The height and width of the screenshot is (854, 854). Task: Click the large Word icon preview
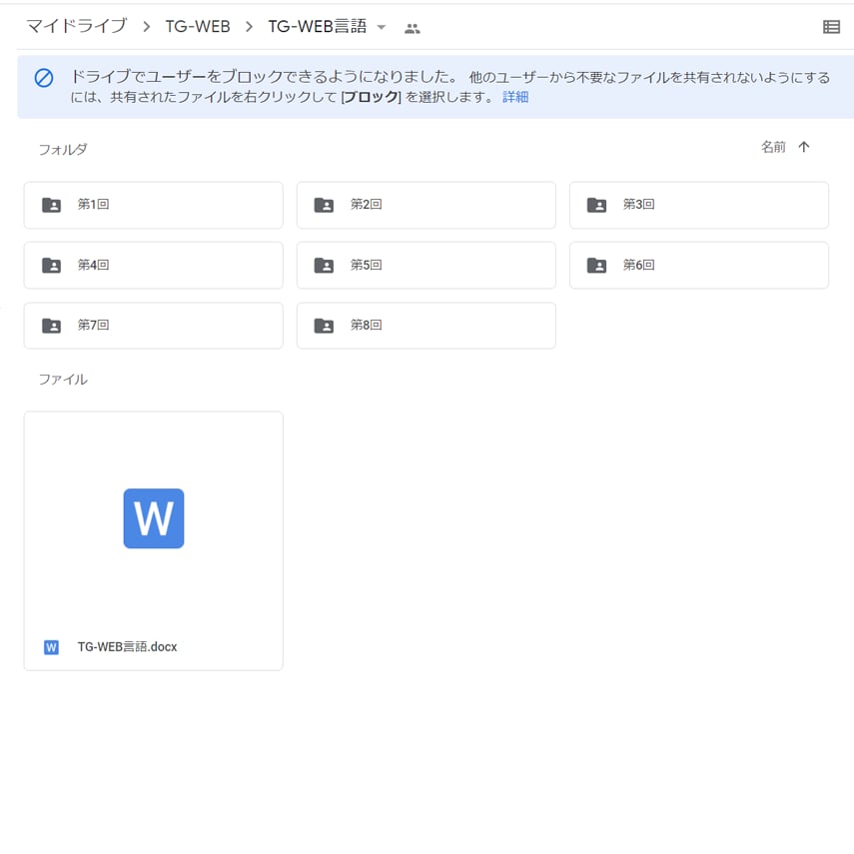point(153,518)
